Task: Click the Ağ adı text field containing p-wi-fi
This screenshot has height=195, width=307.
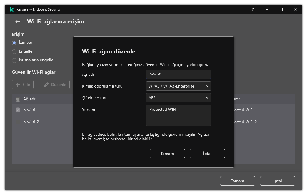Action: [178, 74]
